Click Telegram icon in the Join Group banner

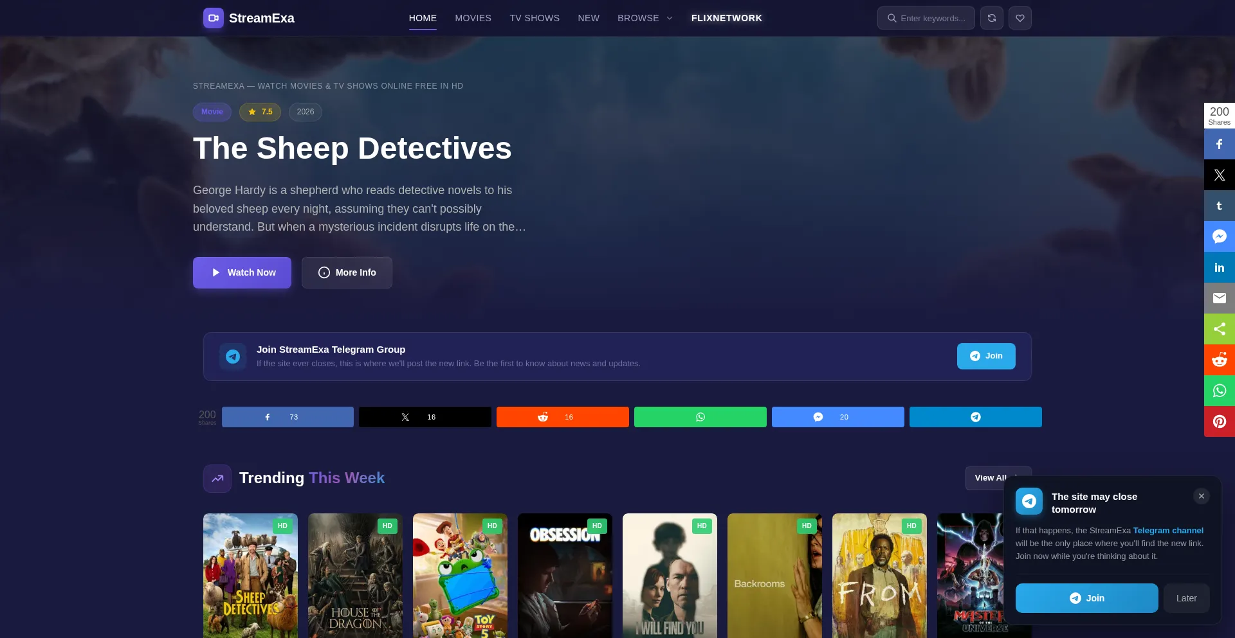(x=233, y=356)
